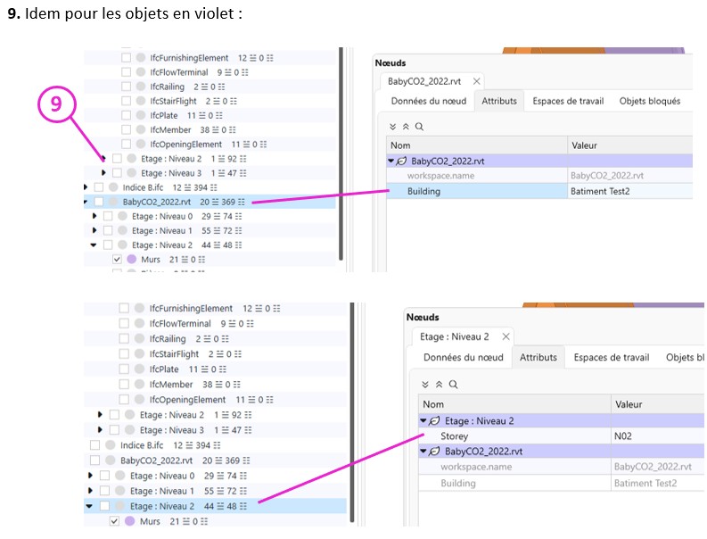Click search magnifier in lower Nœuds panel toolbar

click(x=453, y=384)
